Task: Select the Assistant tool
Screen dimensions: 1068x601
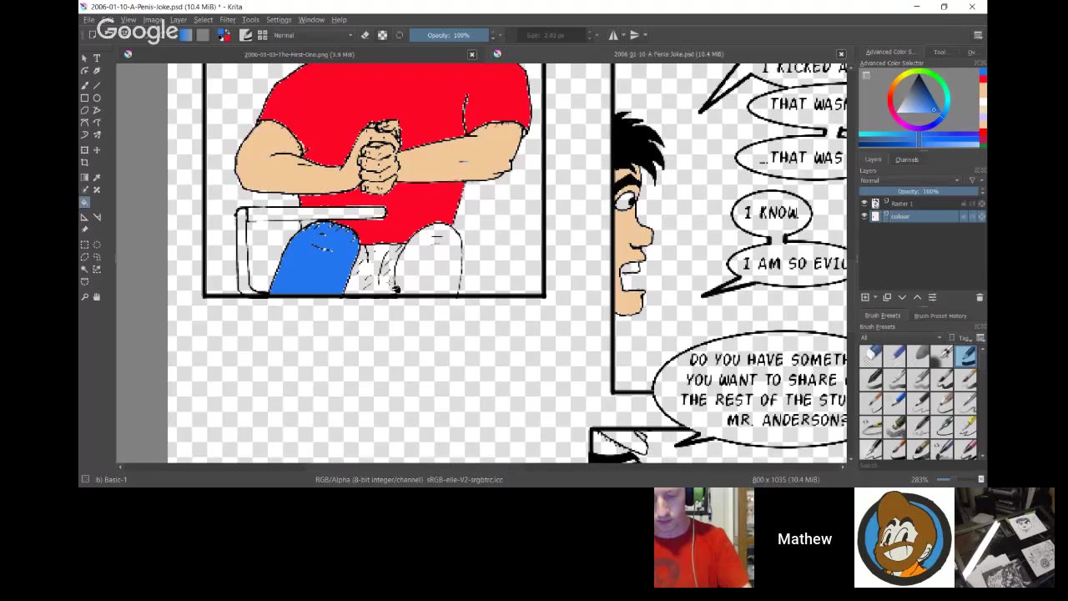Action: [84, 217]
